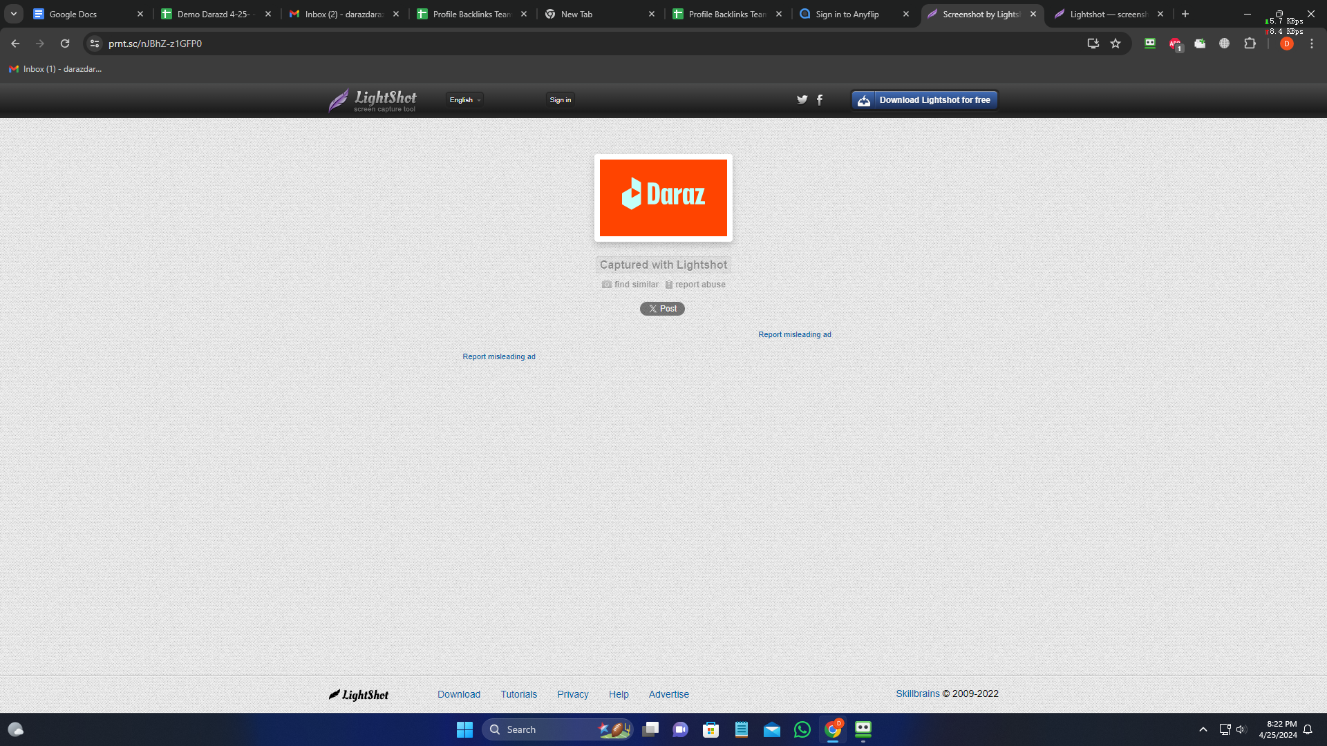Image resolution: width=1327 pixels, height=746 pixels.
Task: Open the tab search dropdown arrow
Action: [13, 14]
